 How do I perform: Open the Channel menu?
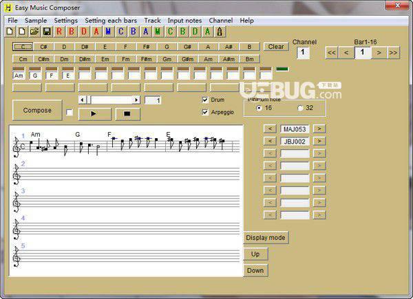[221, 21]
